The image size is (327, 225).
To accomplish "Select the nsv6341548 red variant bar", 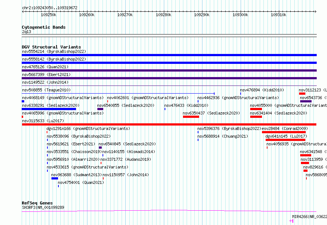I will click(306, 155).
